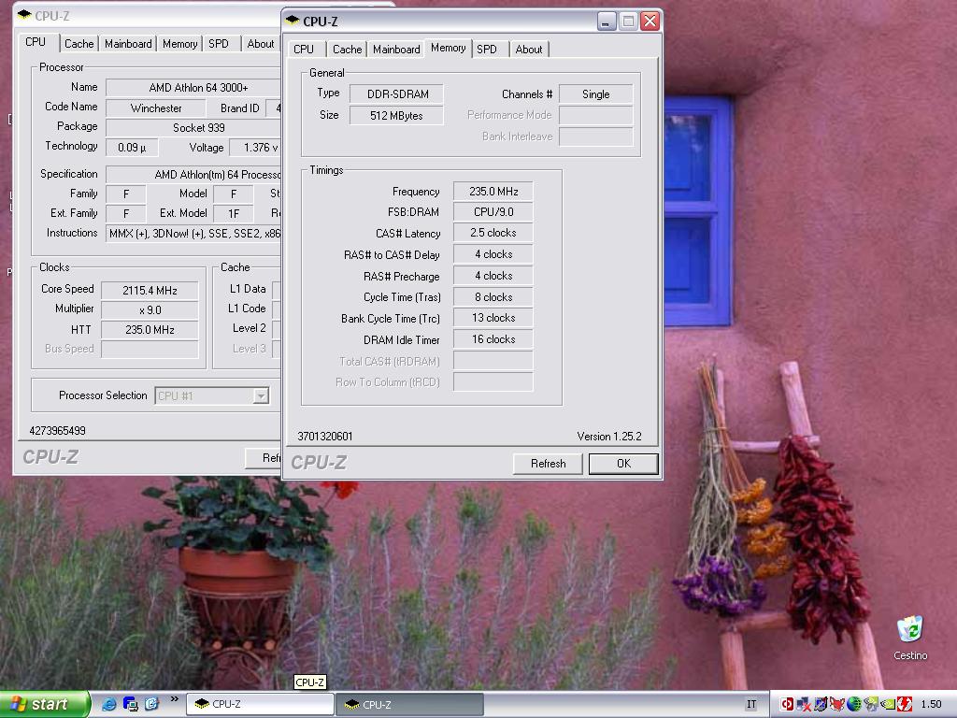
Task: Click Refresh in the front CPU-Z window
Action: (x=548, y=464)
